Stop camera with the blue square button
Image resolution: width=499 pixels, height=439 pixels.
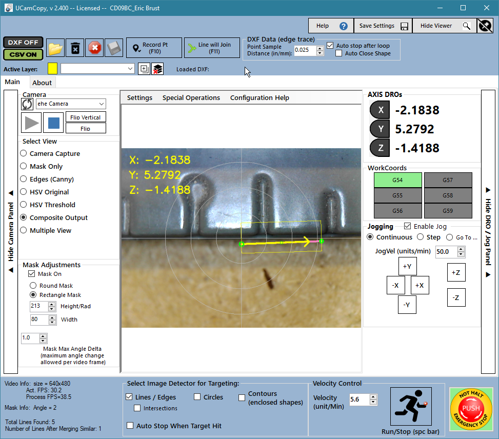tap(53, 123)
